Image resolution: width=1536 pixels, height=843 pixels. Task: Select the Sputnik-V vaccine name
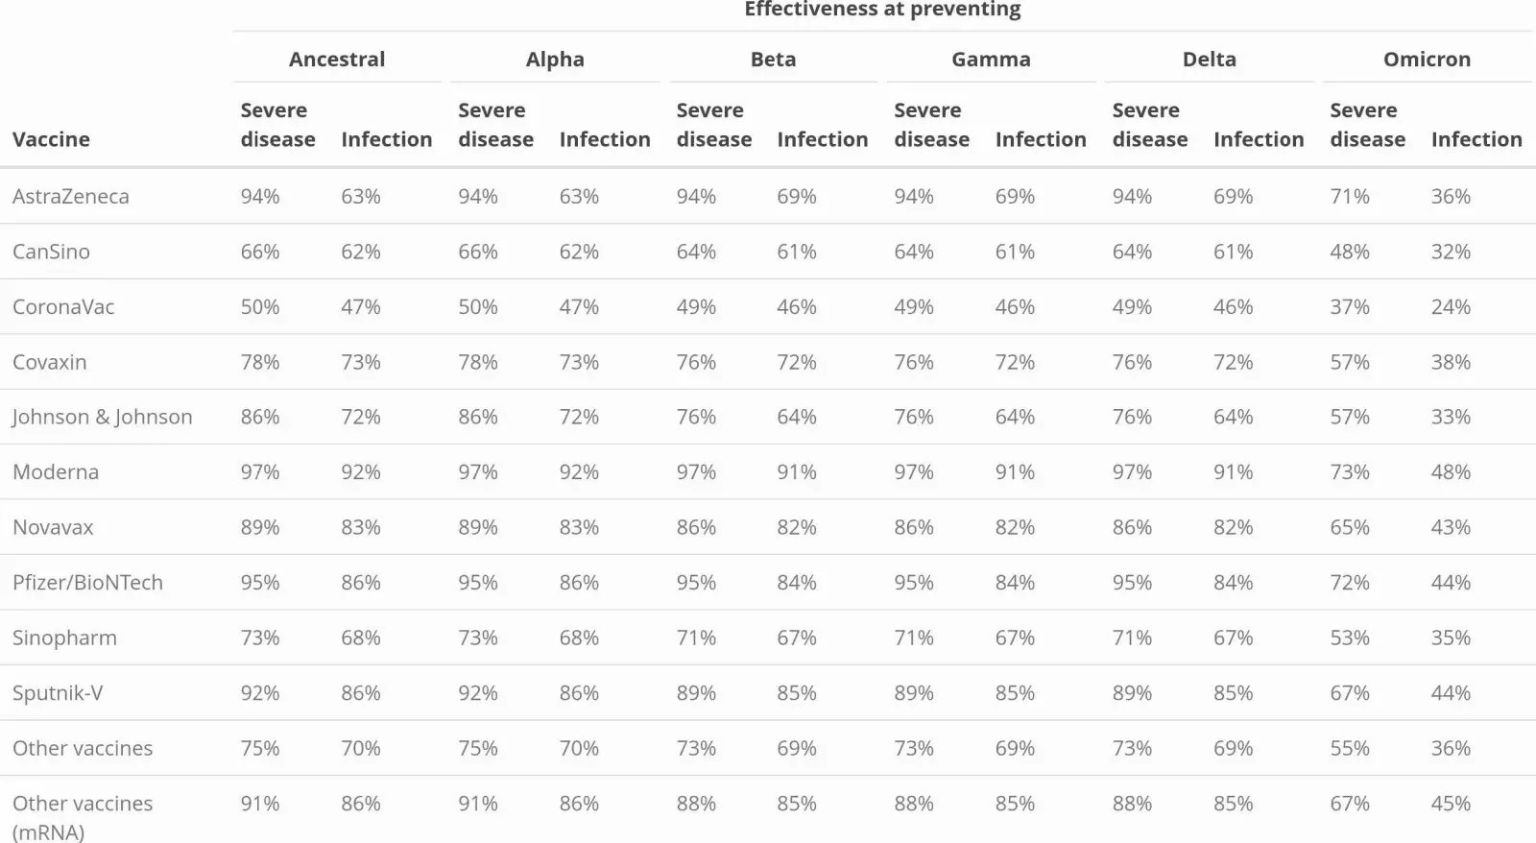point(58,693)
